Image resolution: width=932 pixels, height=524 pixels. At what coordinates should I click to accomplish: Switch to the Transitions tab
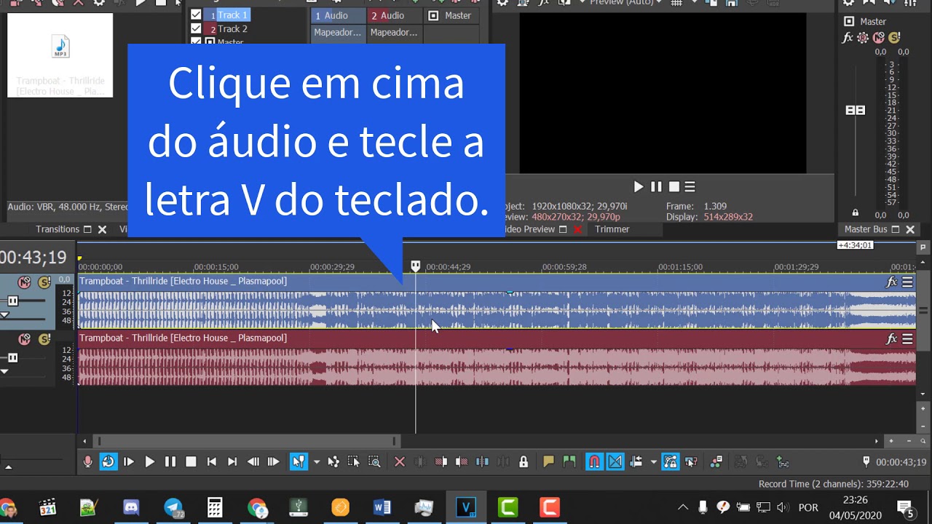click(x=58, y=229)
